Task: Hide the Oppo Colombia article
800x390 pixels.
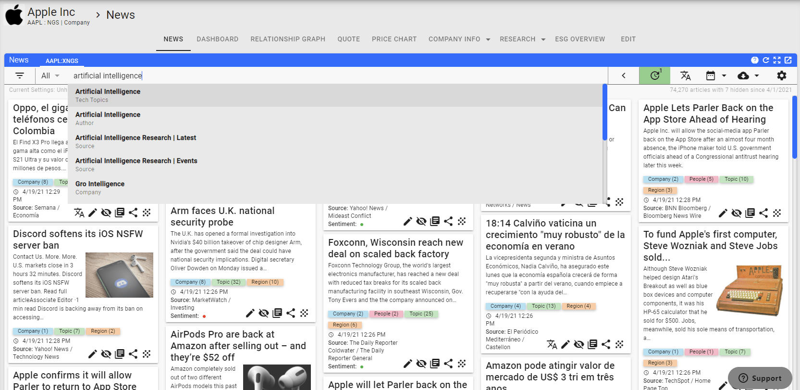Action: click(x=106, y=213)
